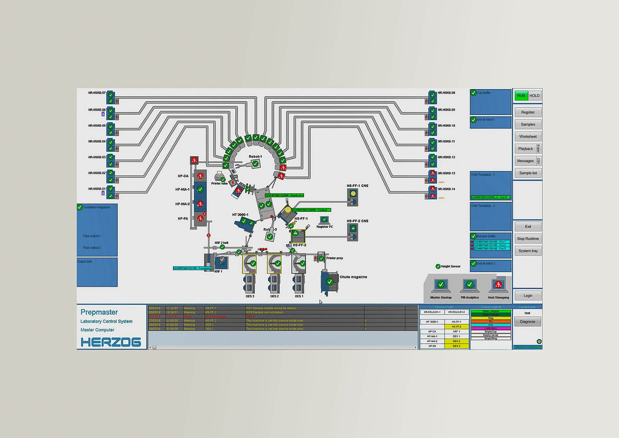
Task: Open the Turntable magazine panel
Action: (x=97, y=230)
